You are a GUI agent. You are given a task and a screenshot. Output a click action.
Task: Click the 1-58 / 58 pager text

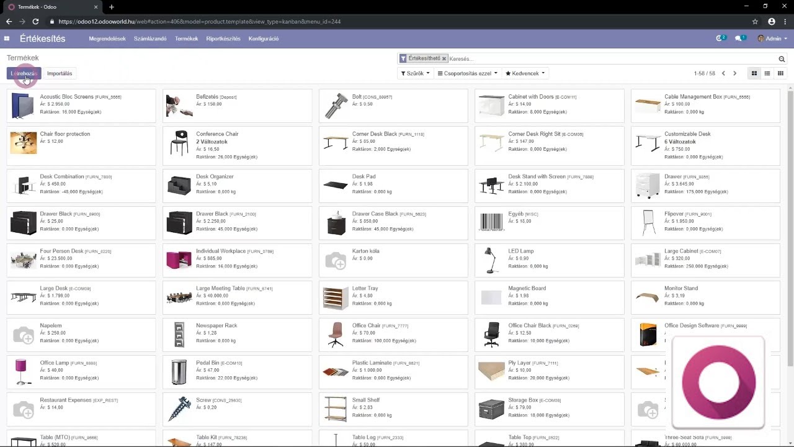(x=705, y=73)
